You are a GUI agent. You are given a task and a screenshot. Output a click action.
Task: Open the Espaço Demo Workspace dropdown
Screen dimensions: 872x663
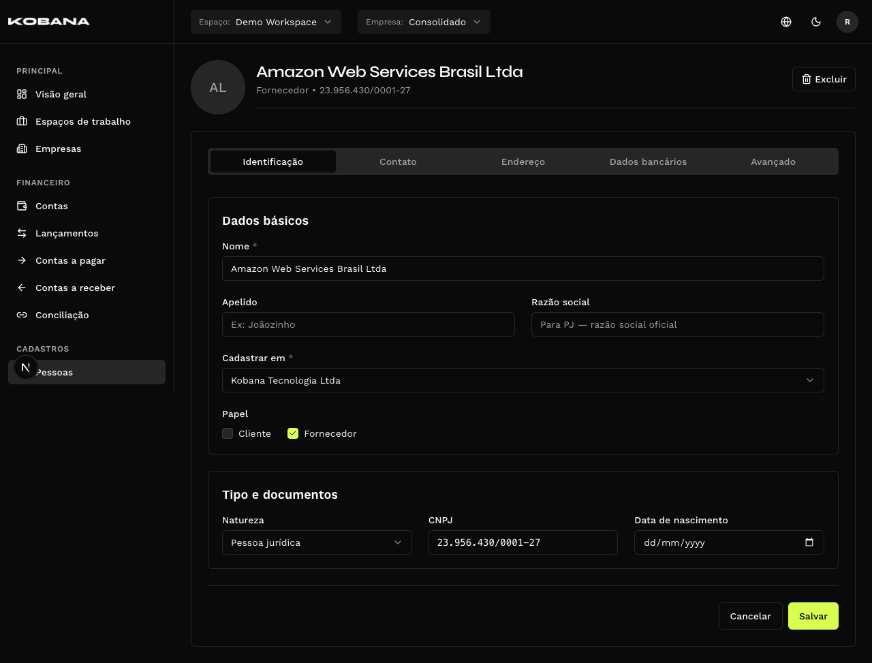266,22
